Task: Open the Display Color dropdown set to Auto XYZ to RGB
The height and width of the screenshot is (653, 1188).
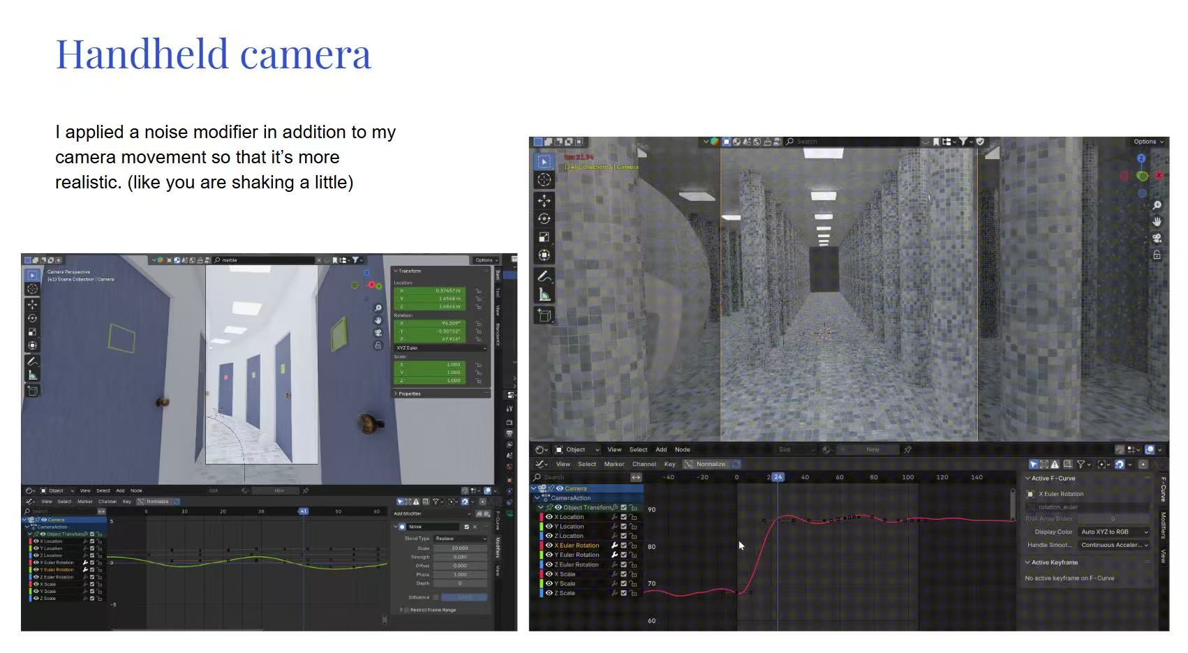Action: coord(1114,532)
